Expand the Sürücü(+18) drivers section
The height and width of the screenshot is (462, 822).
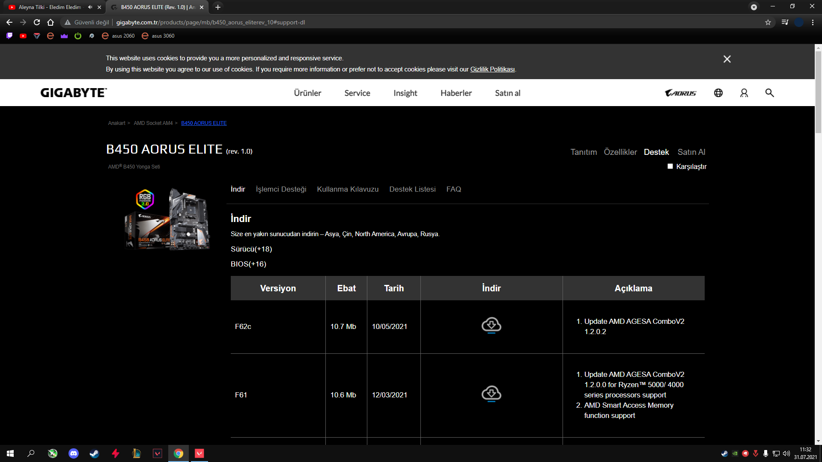251,249
